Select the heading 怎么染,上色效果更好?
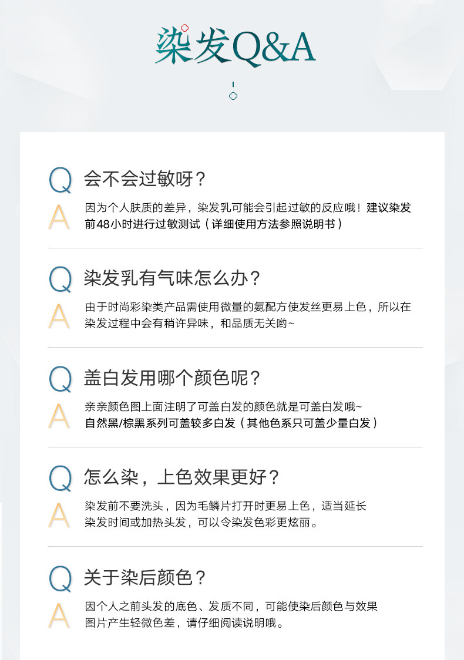Viewport: 464px width, 660px height. (181, 477)
